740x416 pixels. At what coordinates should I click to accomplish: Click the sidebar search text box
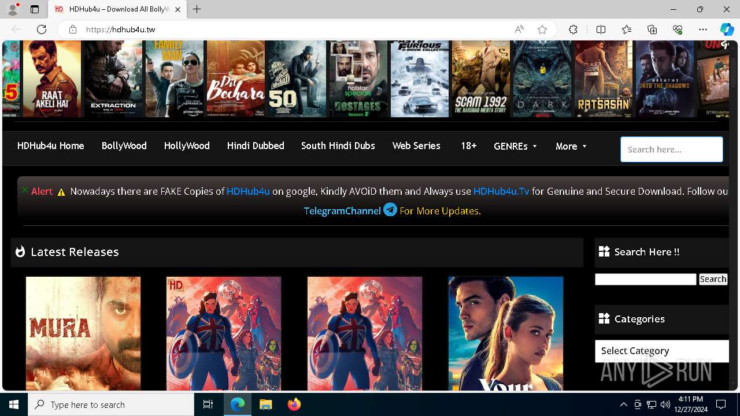click(645, 279)
